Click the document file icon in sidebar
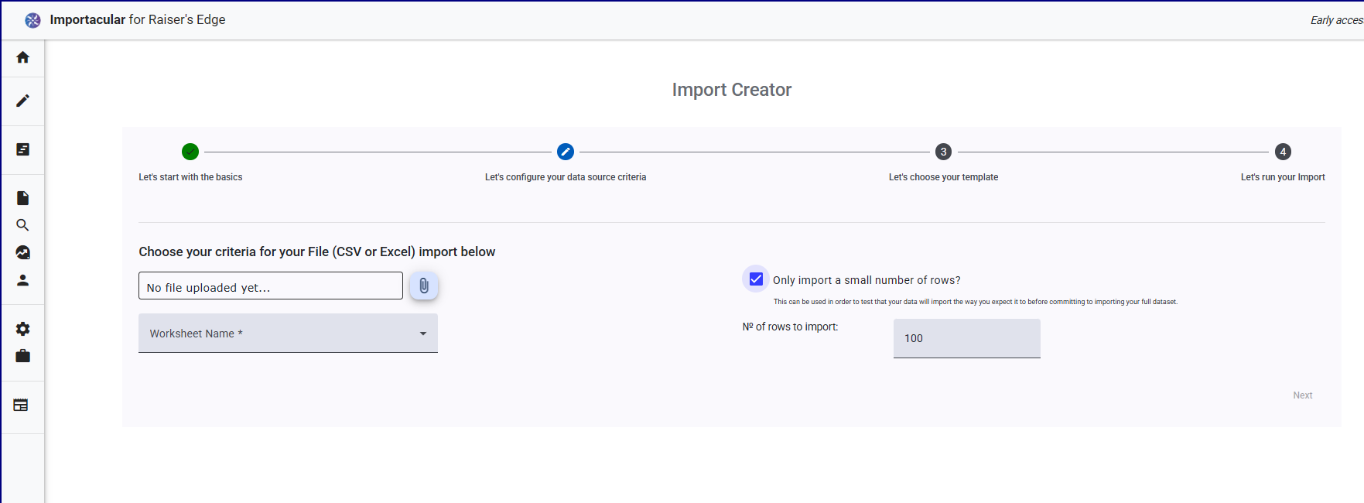The height and width of the screenshot is (503, 1364). tap(23, 198)
